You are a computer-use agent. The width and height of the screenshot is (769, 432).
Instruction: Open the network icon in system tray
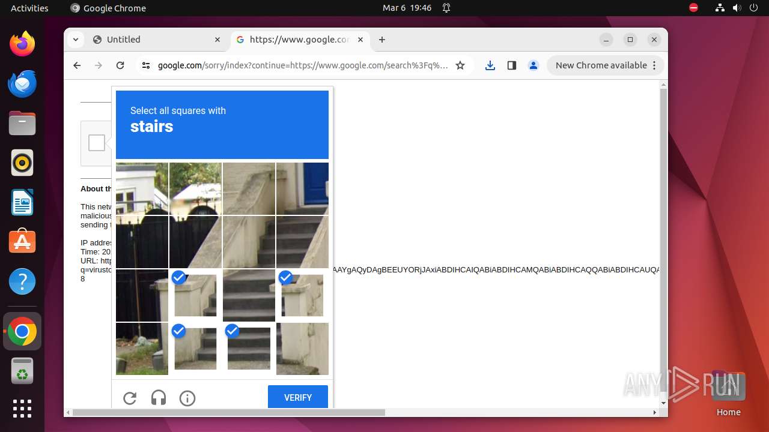[x=720, y=8]
